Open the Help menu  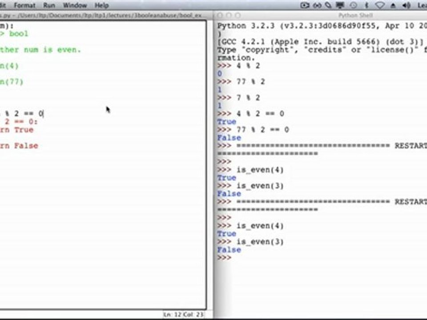click(x=101, y=5)
